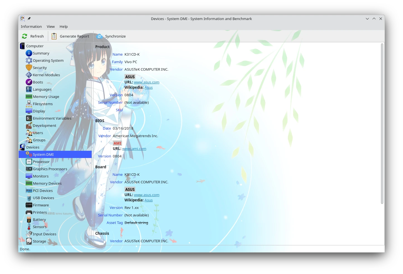Open the Boots rocket icon
Image resolution: width=403 pixels, height=274 pixels.
tap(29, 82)
